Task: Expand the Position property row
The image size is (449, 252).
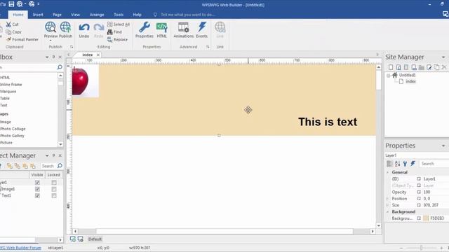Action: point(388,199)
